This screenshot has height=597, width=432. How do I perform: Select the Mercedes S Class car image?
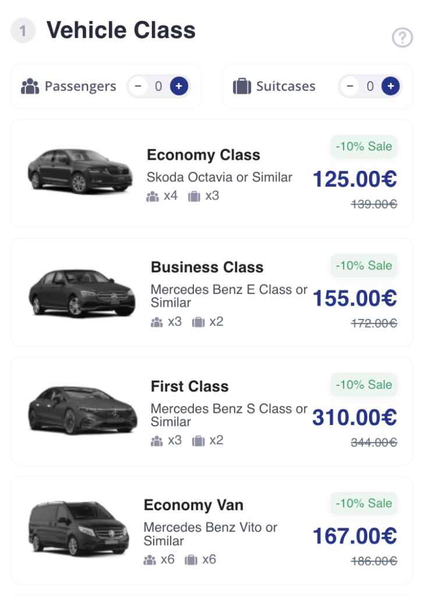tap(82, 410)
